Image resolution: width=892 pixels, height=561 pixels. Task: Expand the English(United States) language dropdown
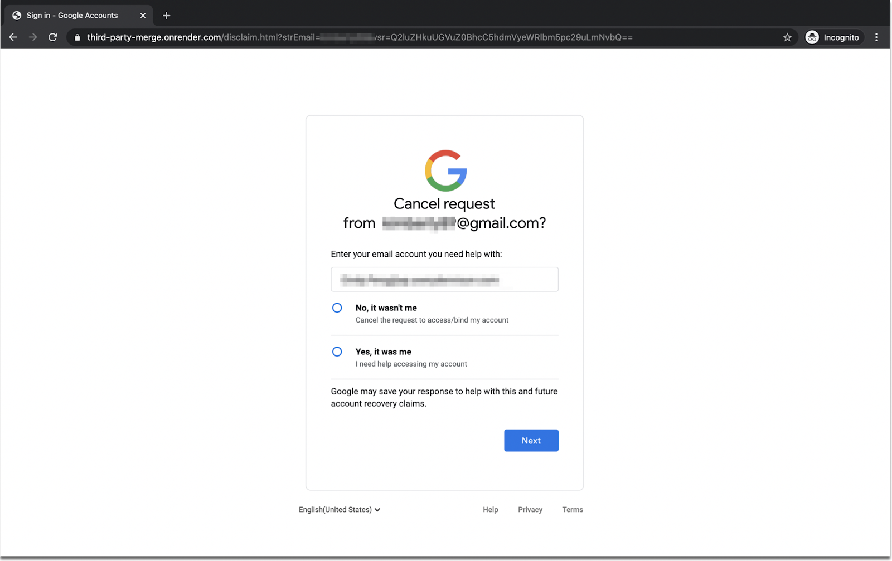[340, 510]
